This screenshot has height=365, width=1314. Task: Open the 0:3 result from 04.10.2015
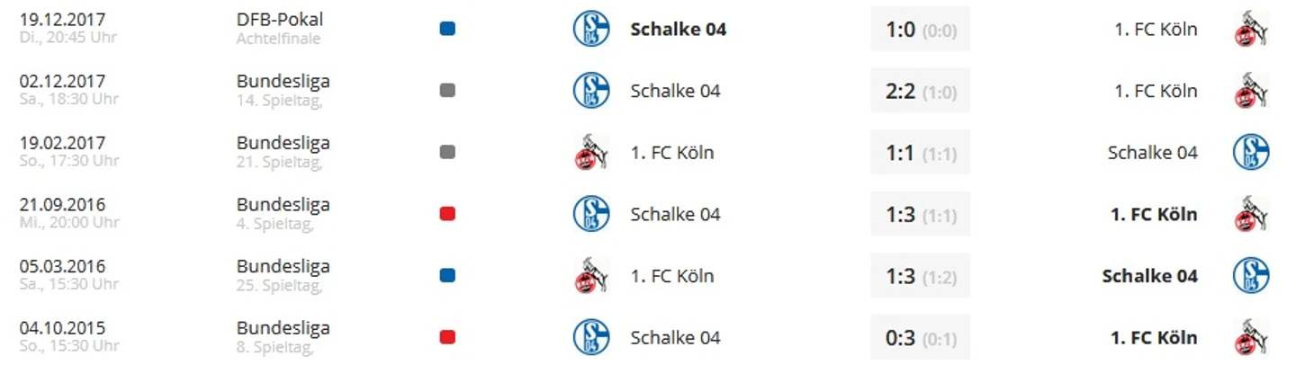(x=920, y=337)
